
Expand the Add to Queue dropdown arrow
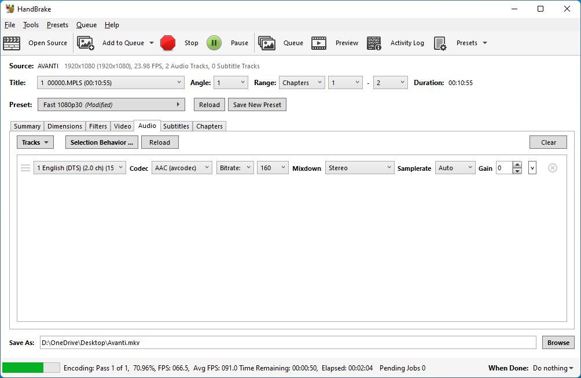click(x=152, y=43)
